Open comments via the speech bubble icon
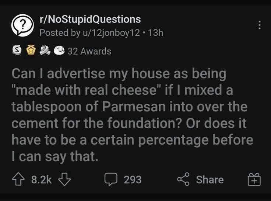 [x=112, y=180]
